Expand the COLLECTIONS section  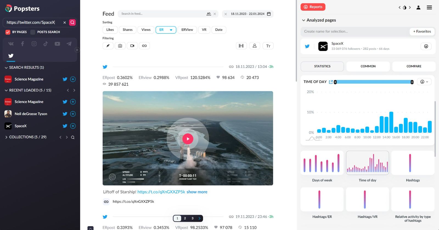[6, 137]
